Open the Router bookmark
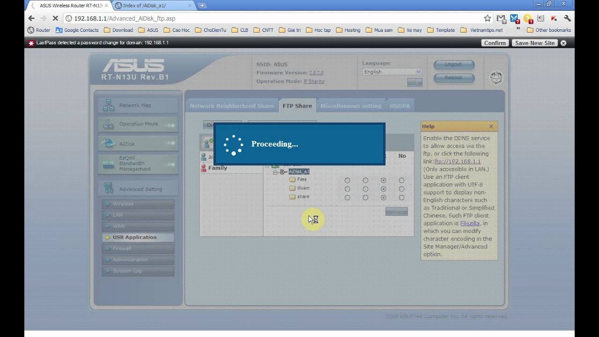 (x=39, y=30)
